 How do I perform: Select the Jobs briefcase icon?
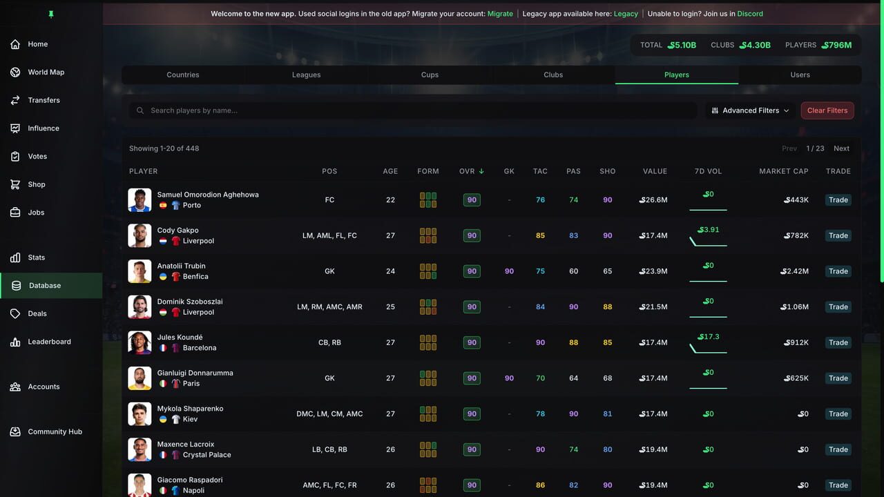pyautogui.click(x=15, y=213)
